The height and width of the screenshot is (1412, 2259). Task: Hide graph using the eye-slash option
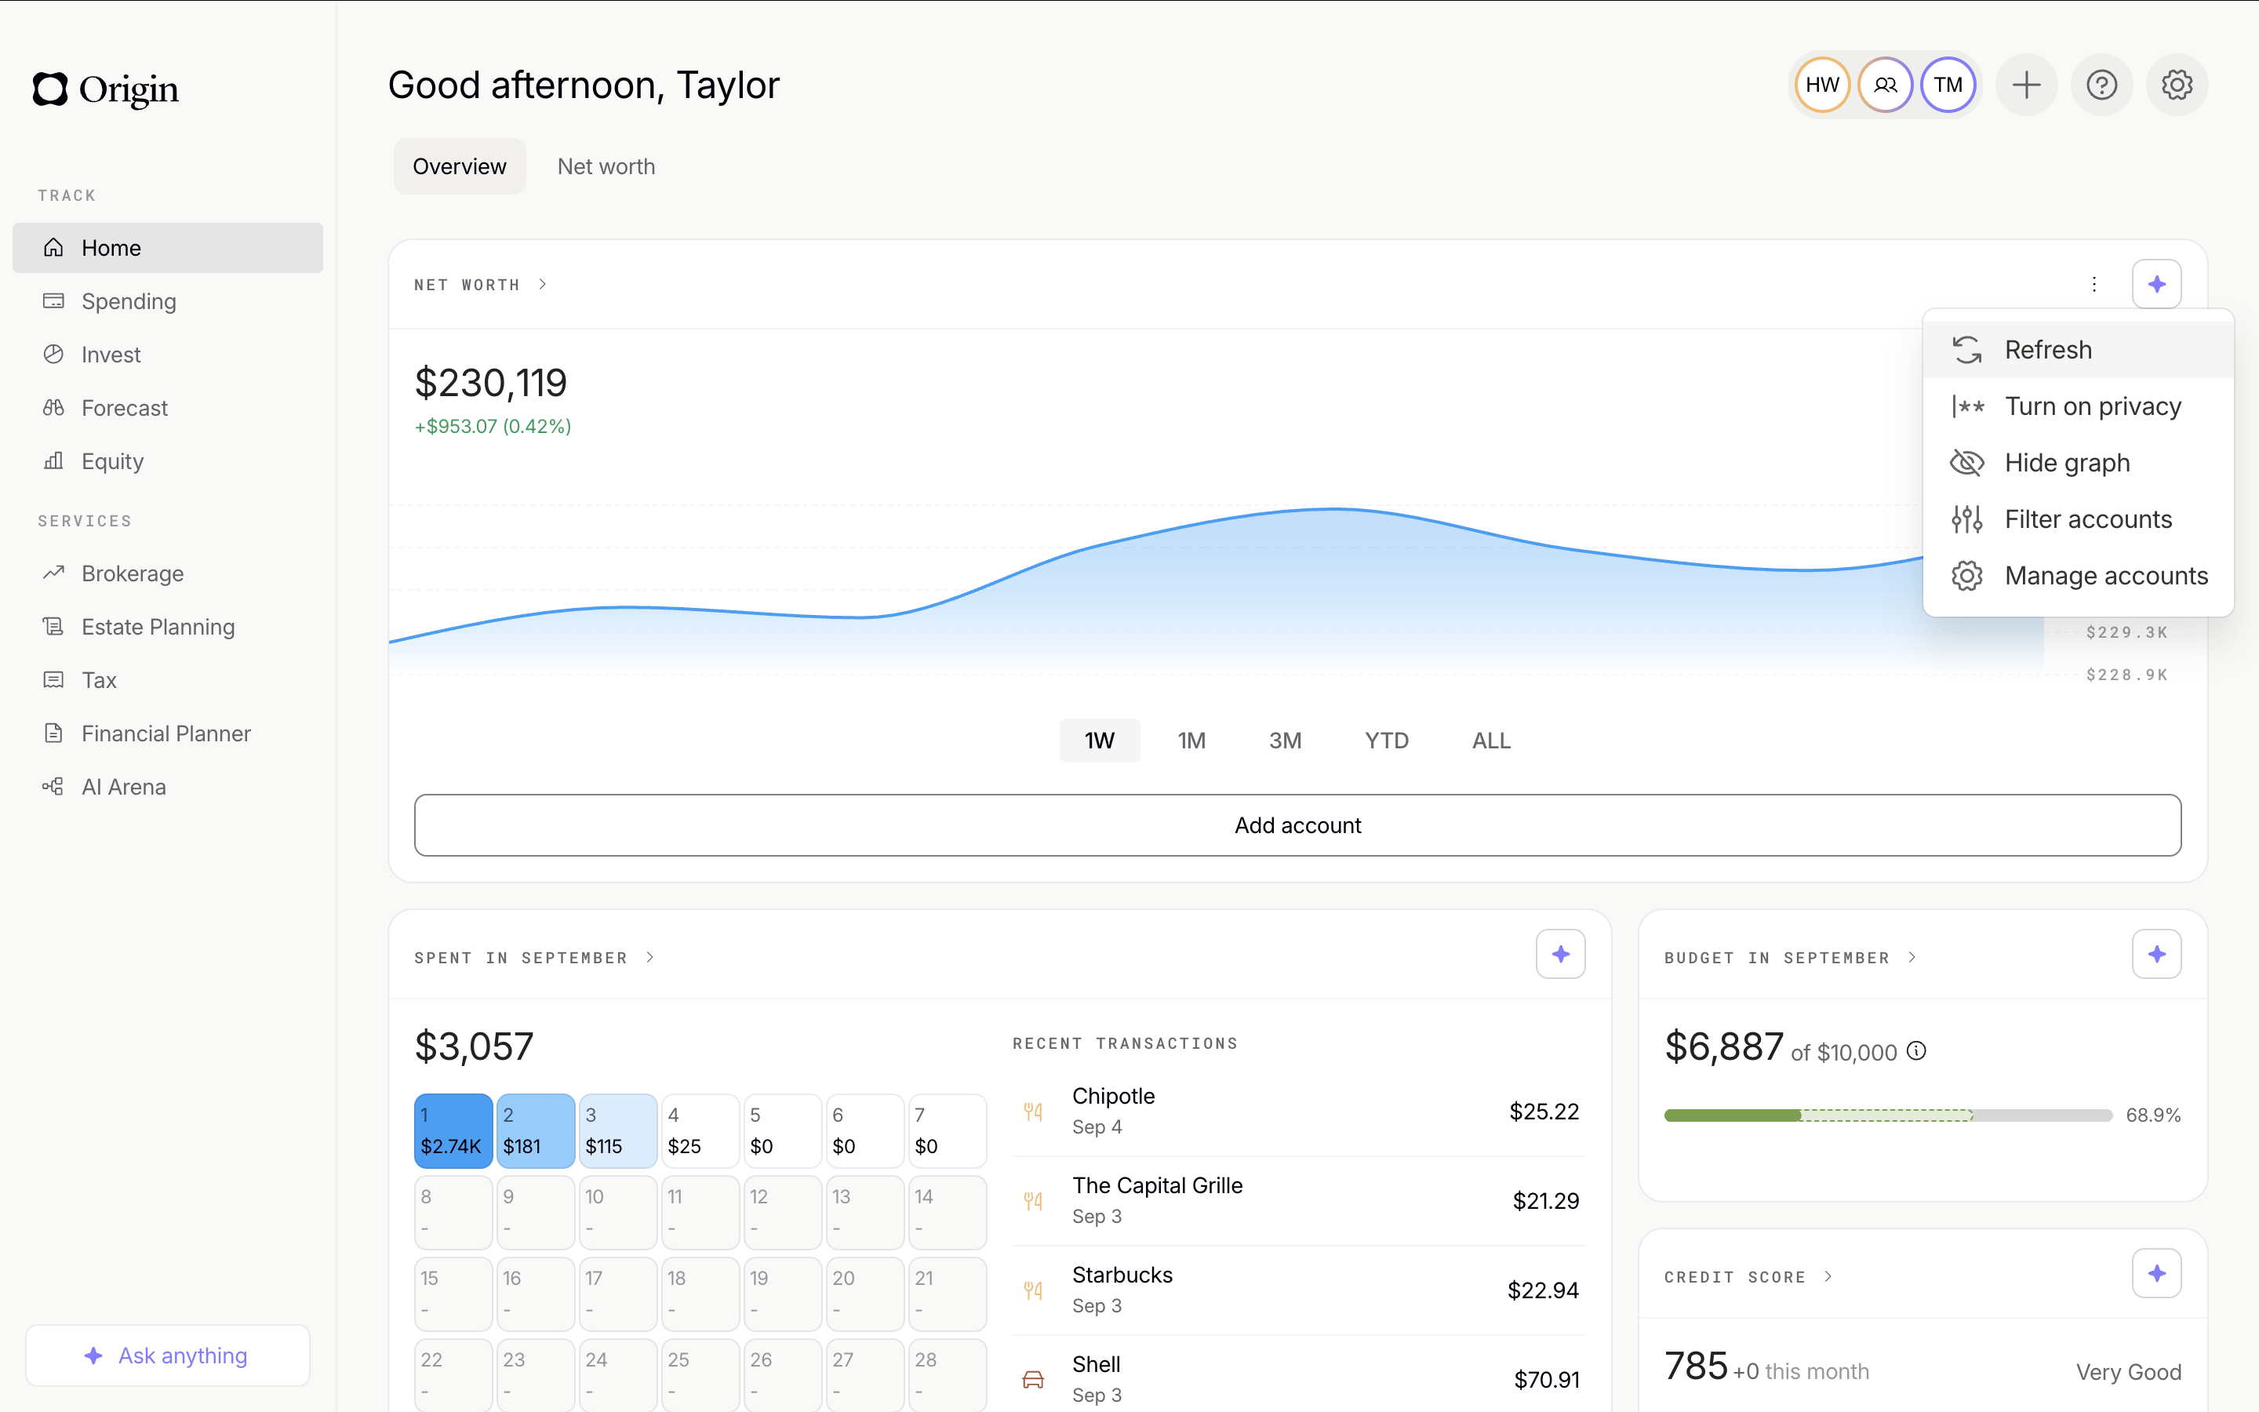(2066, 462)
